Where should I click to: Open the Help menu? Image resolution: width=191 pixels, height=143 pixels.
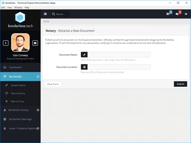click(x=27, y=7)
